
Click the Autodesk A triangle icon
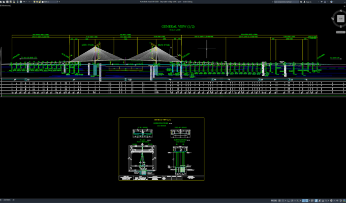tap(325, 2)
